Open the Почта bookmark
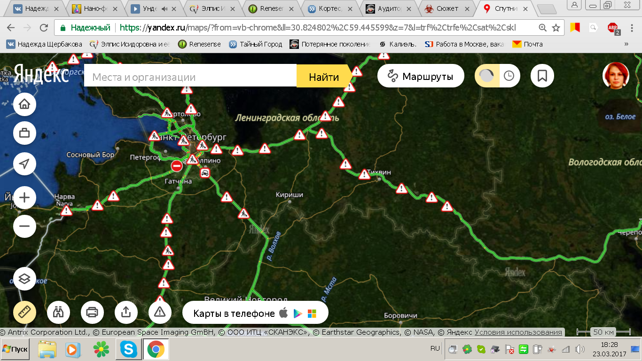 [528, 44]
